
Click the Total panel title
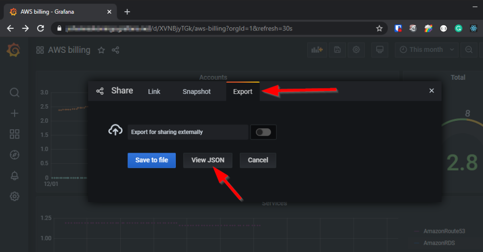pyautogui.click(x=458, y=77)
